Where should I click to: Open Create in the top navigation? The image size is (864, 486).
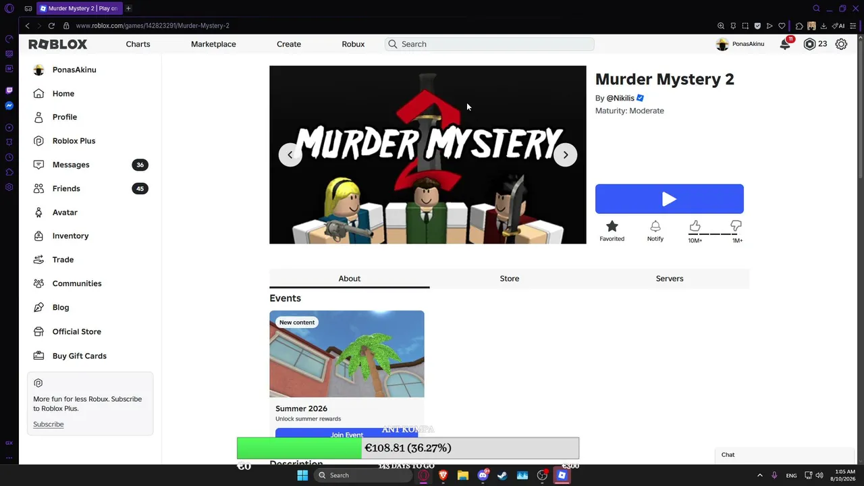tap(289, 44)
